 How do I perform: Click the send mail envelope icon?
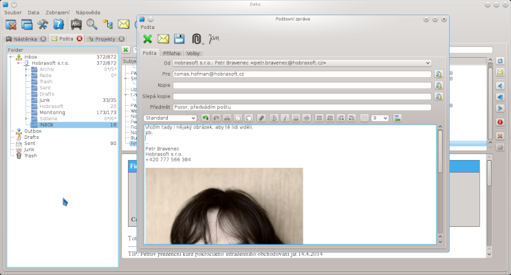(x=164, y=39)
